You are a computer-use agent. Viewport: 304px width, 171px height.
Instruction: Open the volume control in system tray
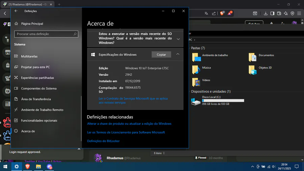coord(274,167)
